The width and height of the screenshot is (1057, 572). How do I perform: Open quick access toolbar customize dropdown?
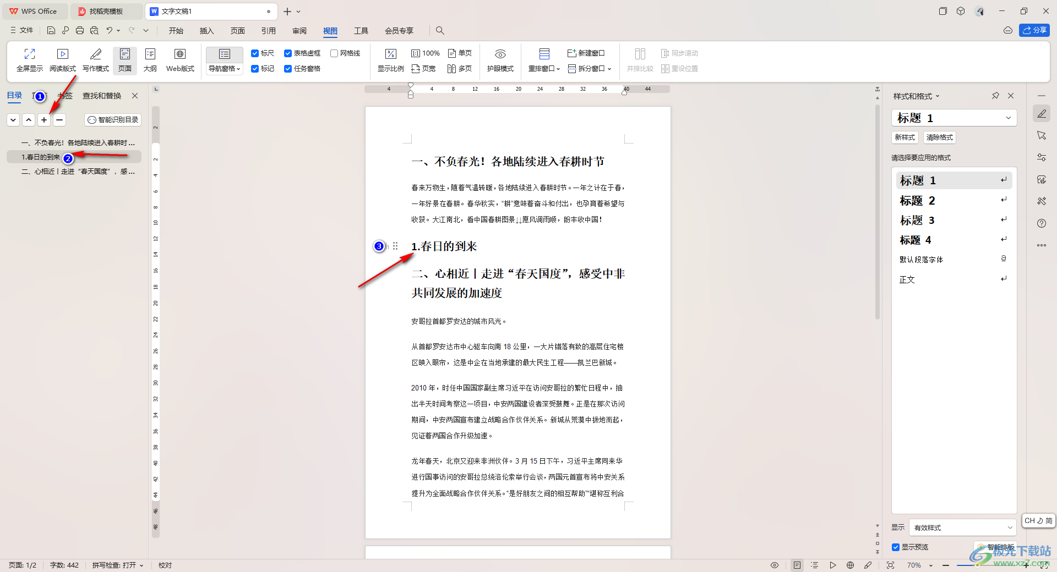point(146,30)
